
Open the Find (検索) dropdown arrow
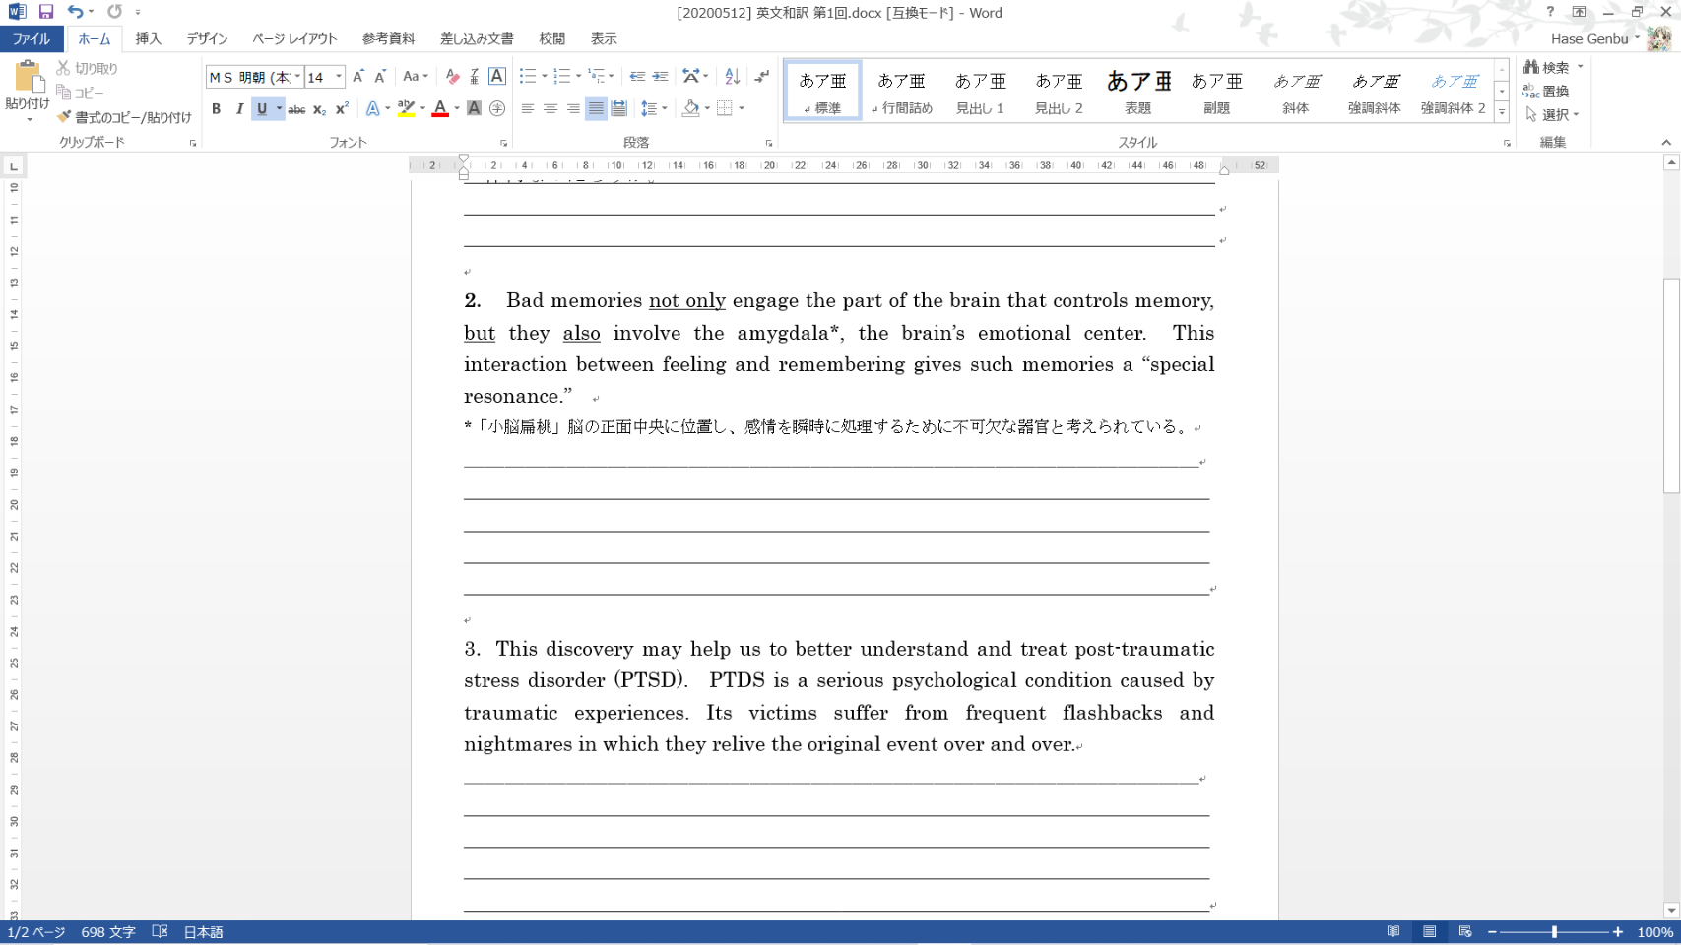click(x=1581, y=67)
